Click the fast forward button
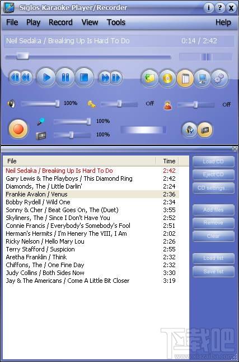 105,77
